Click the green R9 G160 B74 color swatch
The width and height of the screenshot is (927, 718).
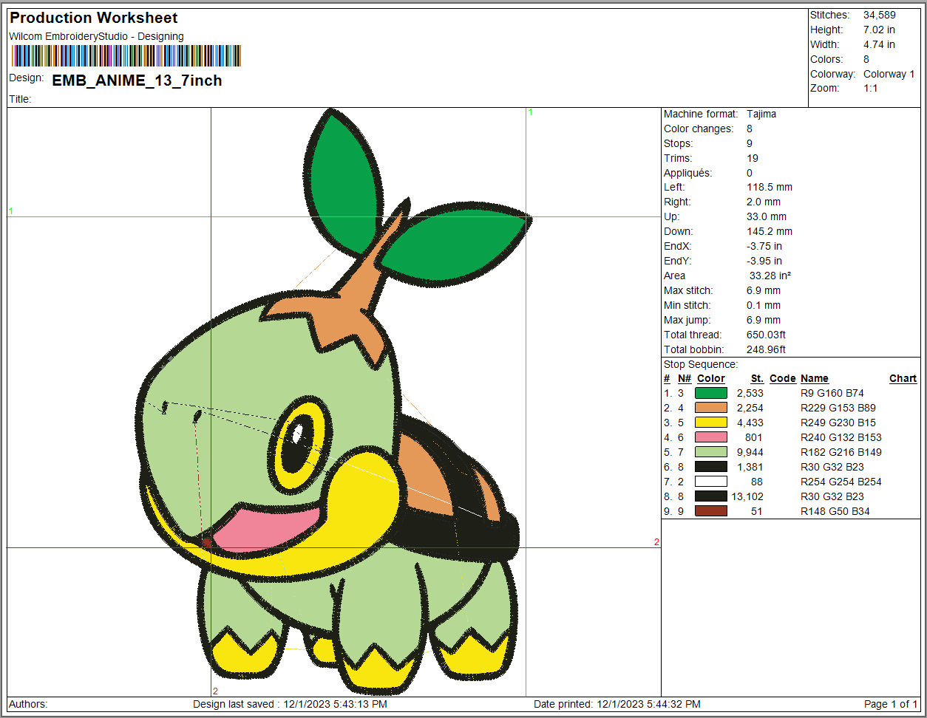pos(710,393)
